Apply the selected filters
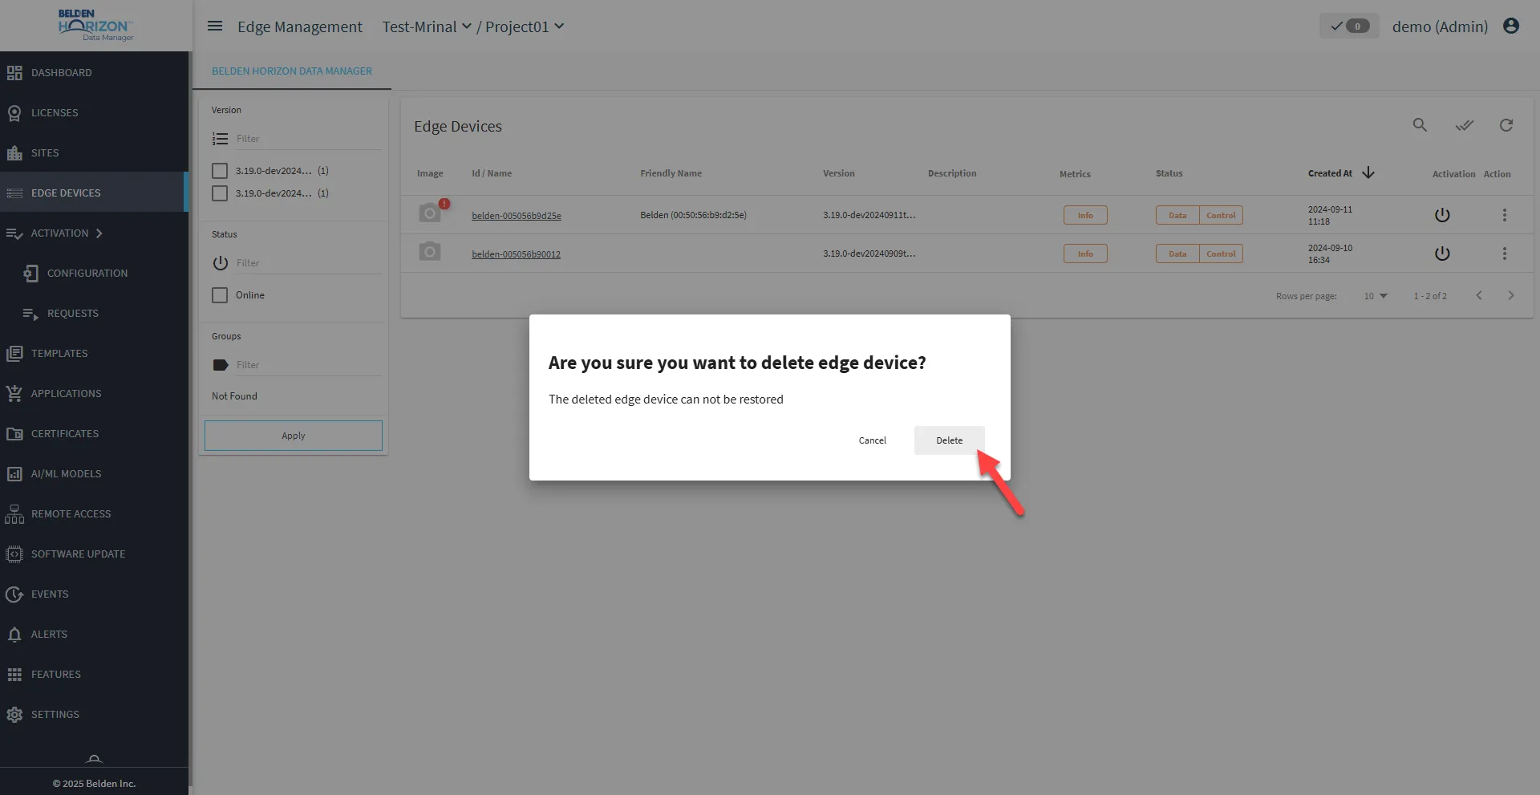 (294, 436)
